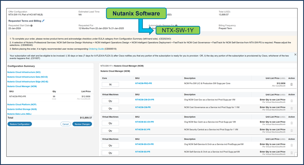Delete NT-NCM-SS-OV-PR row trash icon
The width and height of the screenshot is (304, 165).
(292, 145)
